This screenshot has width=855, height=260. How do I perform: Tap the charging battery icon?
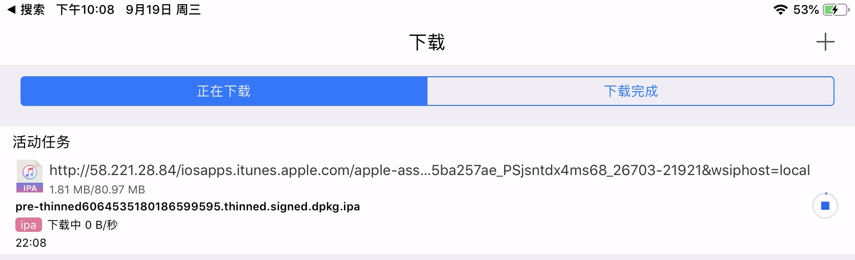coord(836,10)
